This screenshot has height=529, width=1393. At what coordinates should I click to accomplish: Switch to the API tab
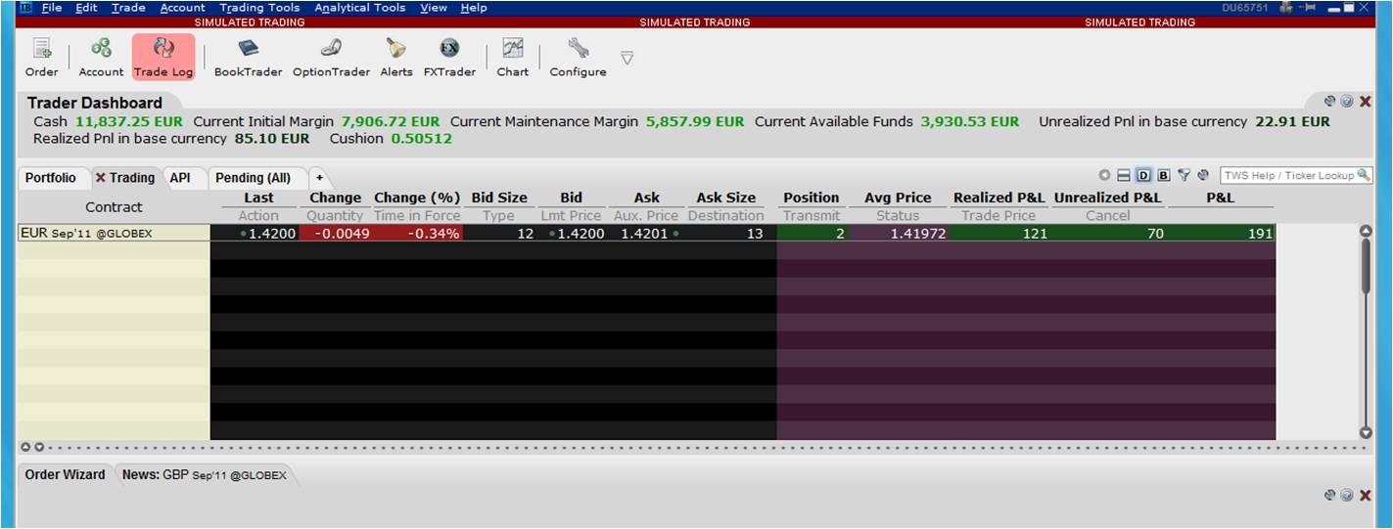(180, 178)
